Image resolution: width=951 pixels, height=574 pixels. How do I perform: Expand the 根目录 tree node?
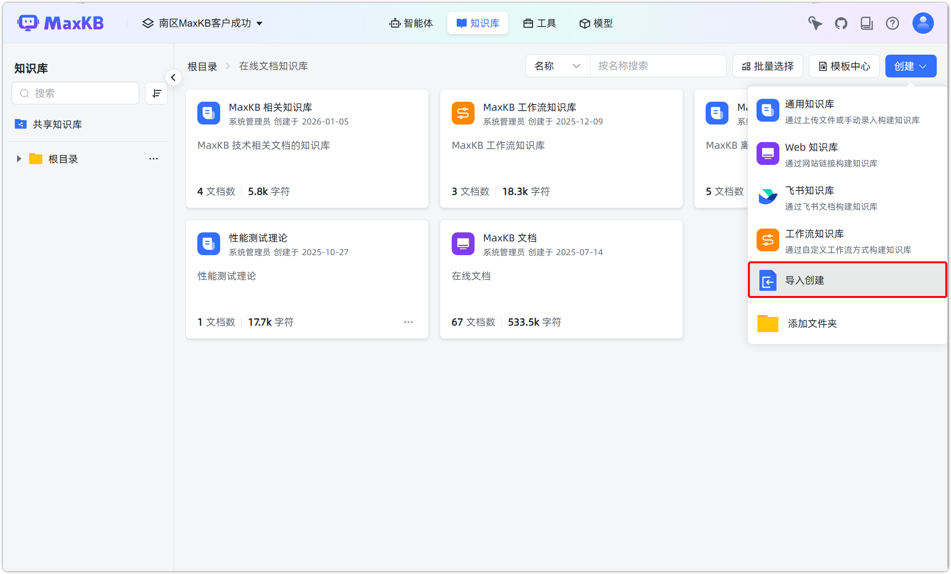19,159
